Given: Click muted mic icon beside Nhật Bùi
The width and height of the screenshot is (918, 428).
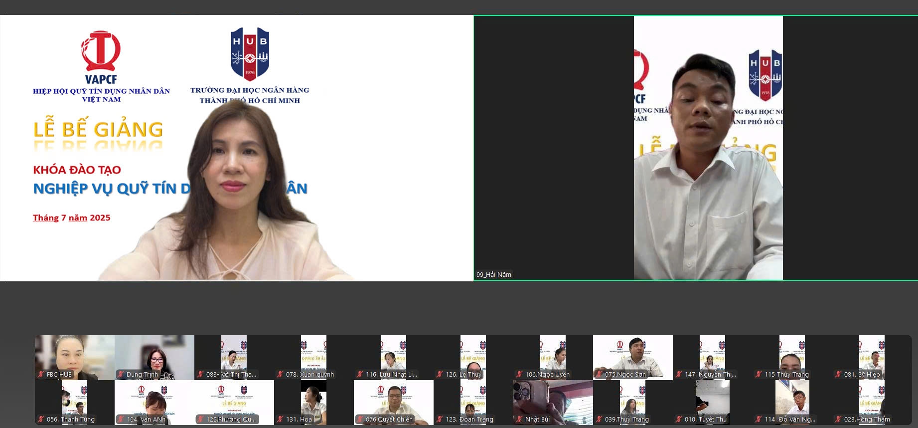Looking at the screenshot, I should tap(519, 419).
